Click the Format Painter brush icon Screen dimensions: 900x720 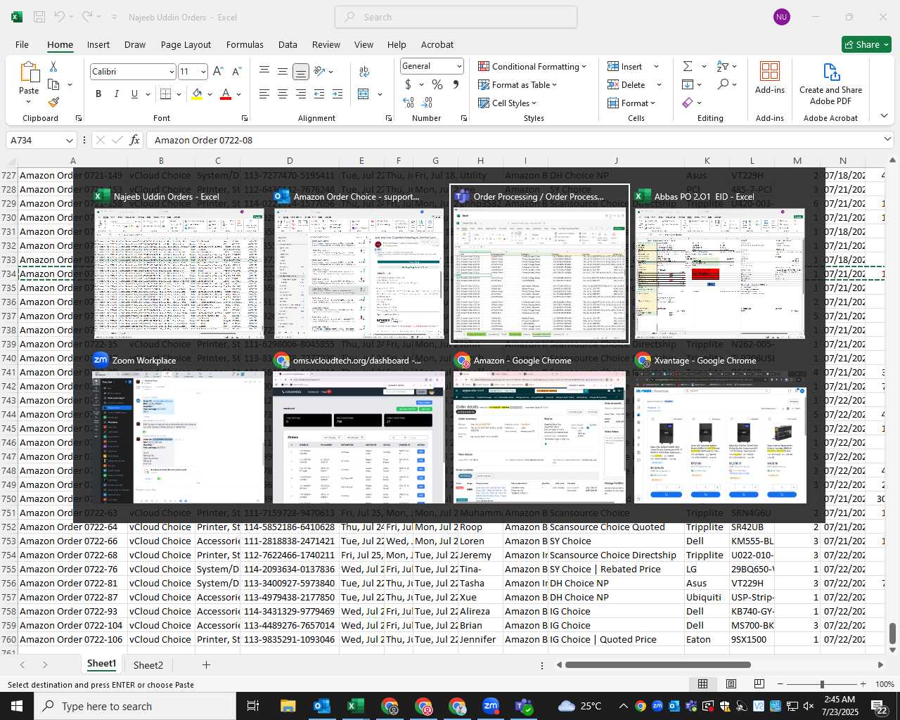pyautogui.click(x=53, y=102)
